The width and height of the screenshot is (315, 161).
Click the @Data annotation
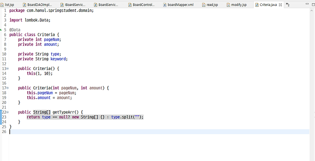tap(15, 30)
